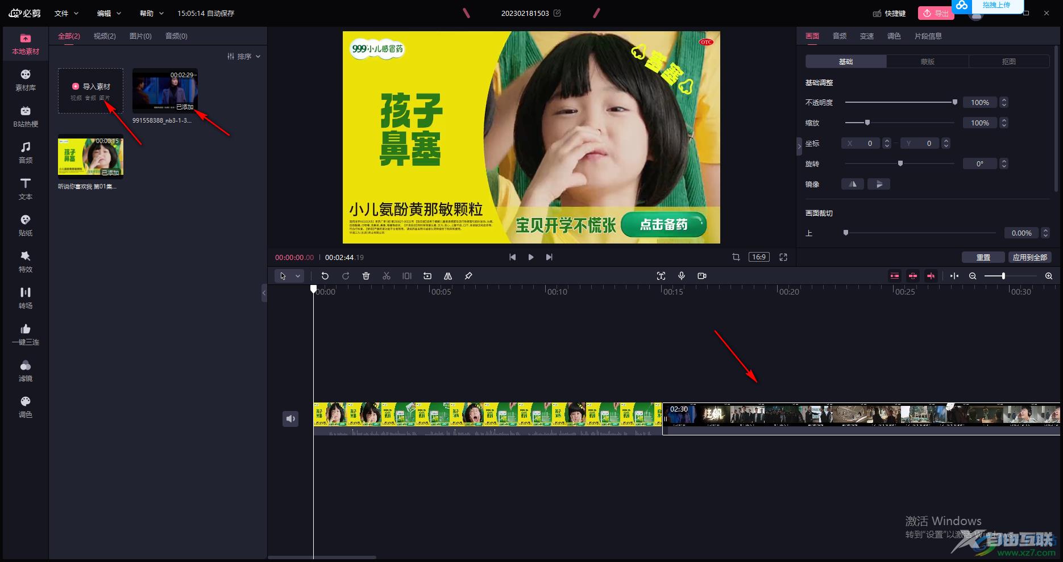Click the 导出 export button
1063x562 pixels.
pos(936,13)
